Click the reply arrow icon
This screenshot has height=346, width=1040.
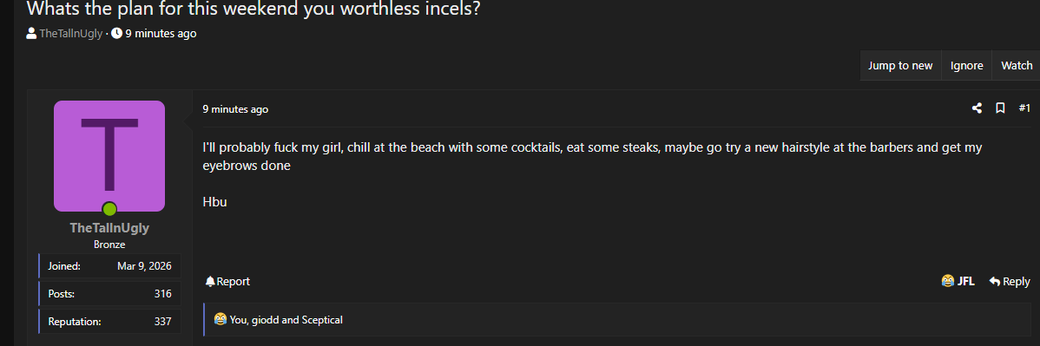click(x=994, y=282)
